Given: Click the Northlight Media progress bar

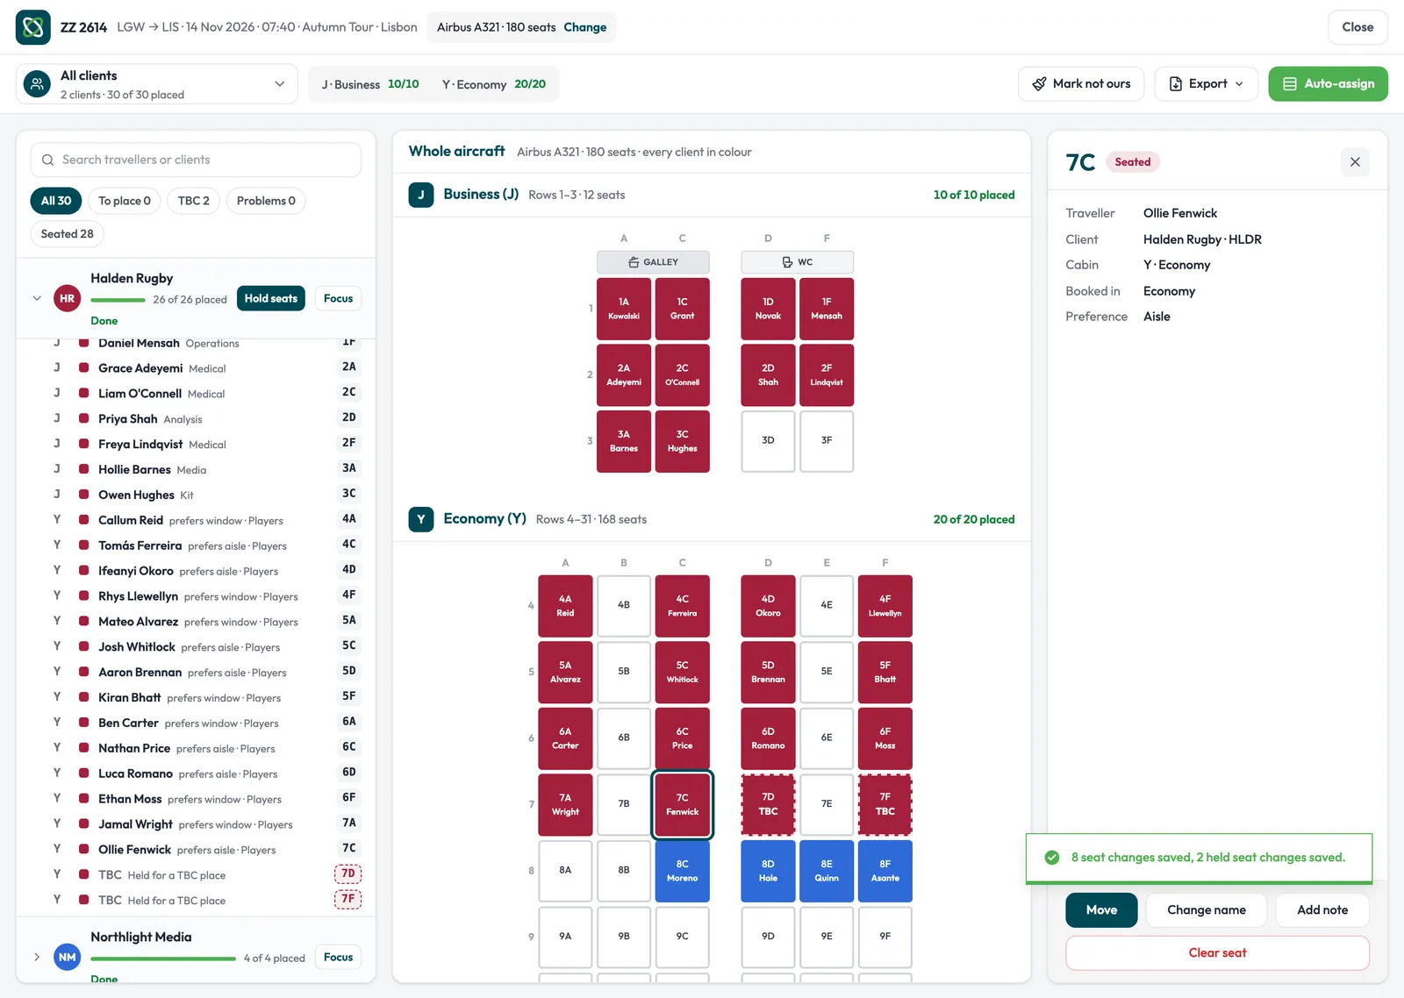Looking at the screenshot, I should pyautogui.click(x=163, y=959).
